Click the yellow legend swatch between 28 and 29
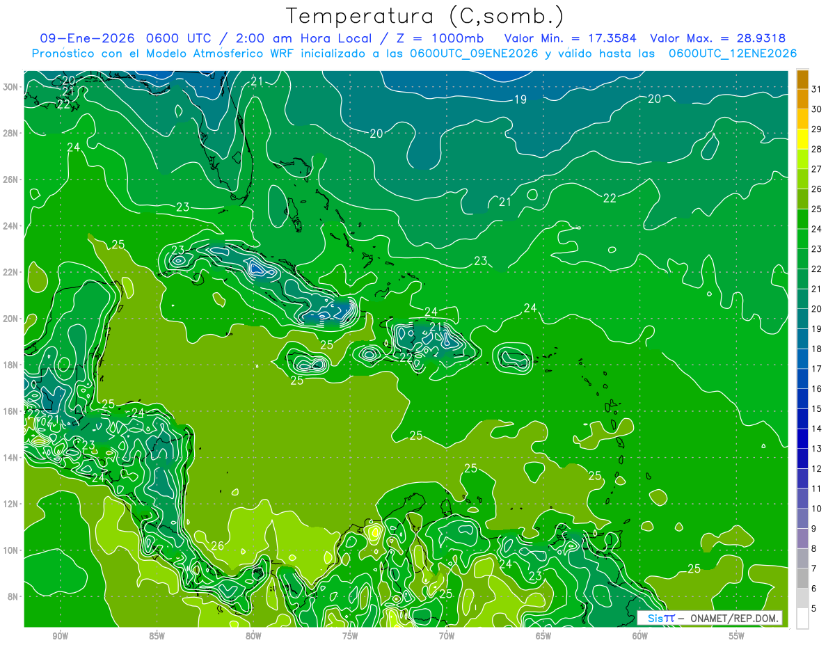835x645 pixels. (x=802, y=139)
